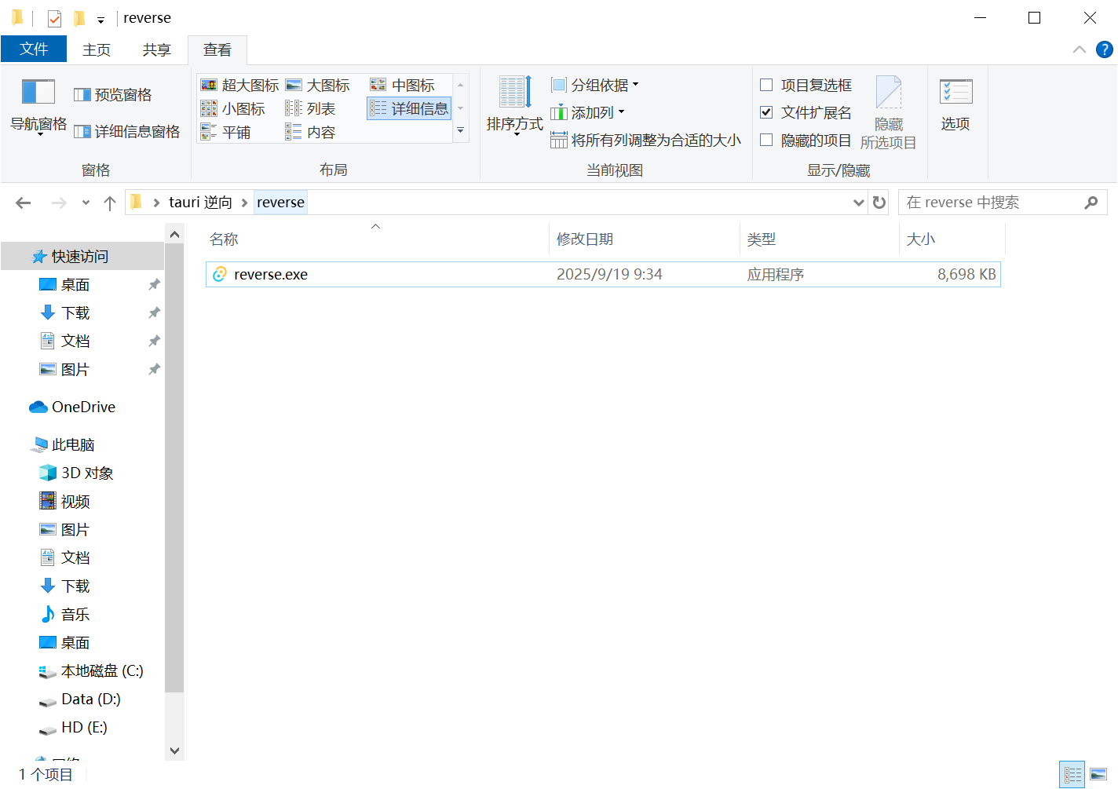Open the help question mark icon
This screenshot has width=1118, height=789.
click(1104, 49)
